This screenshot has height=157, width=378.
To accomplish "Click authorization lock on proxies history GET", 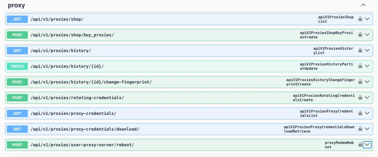I will click(360, 50).
